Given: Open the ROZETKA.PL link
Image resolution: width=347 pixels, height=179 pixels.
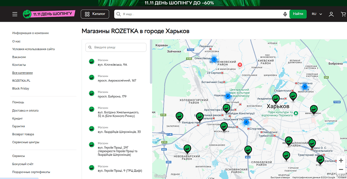Looking at the screenshot, I should pos(21,80).
